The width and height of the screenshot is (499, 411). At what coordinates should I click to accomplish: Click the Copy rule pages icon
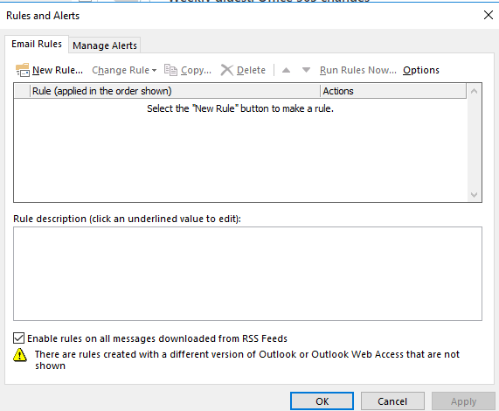(x=170, y=70)
